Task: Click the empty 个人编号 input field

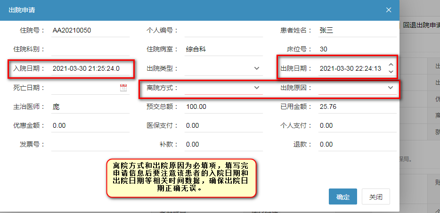Action: click(x=223, y=31)
